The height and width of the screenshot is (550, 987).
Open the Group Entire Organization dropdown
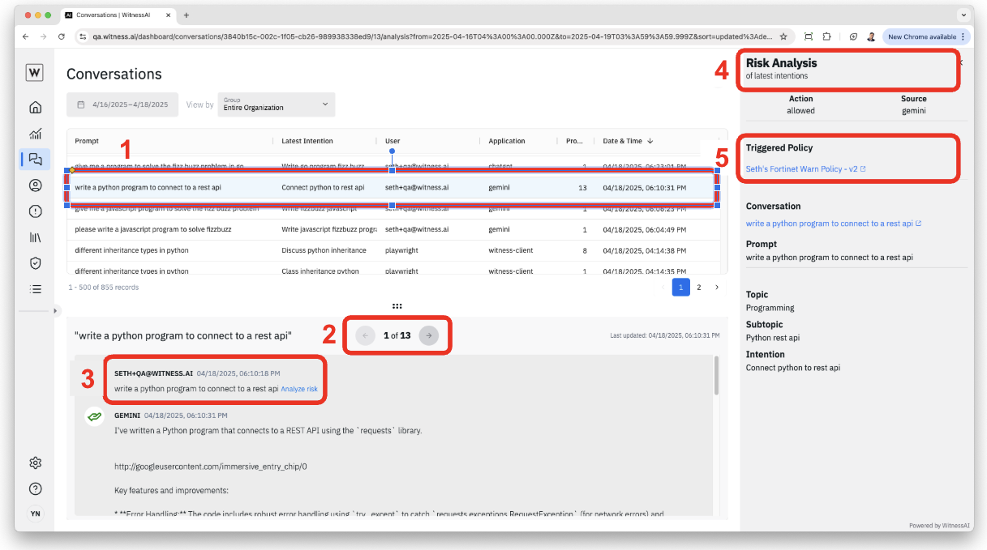pos(276,104)
